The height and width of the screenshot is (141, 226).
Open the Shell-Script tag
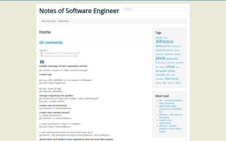coord(171,79)
